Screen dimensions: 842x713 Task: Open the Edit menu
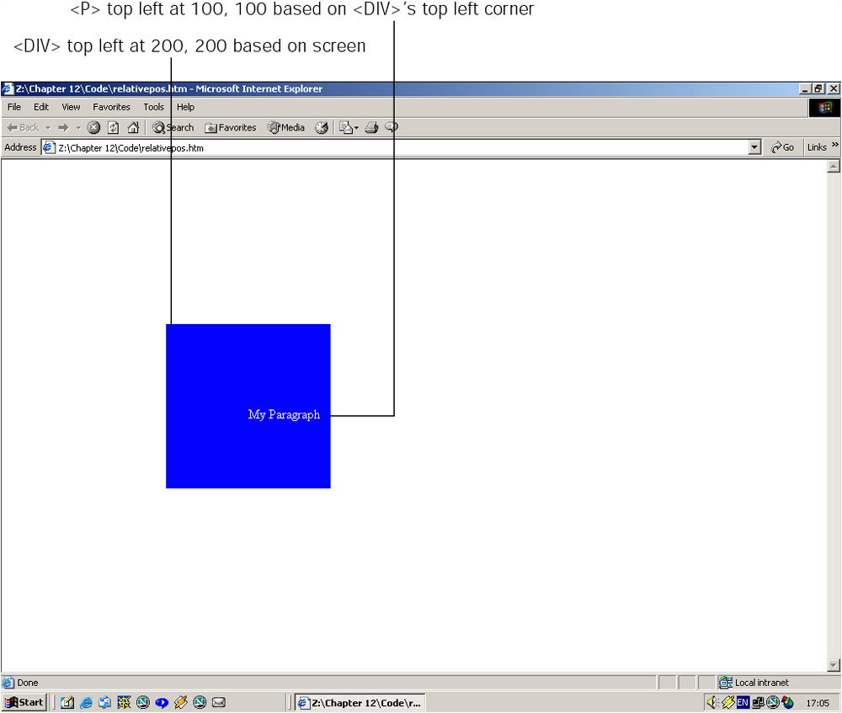40,107
